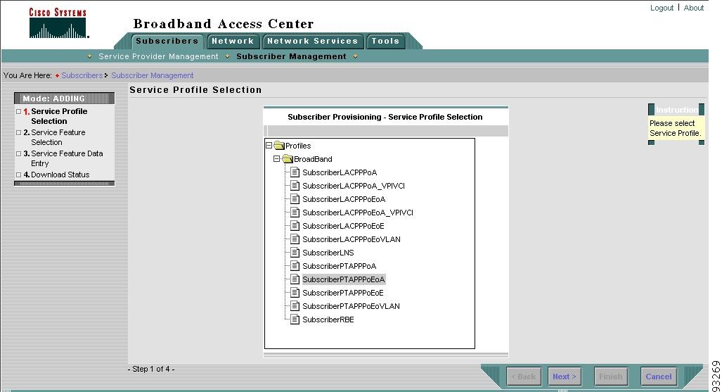722x392 pixels.
Task: Select the SubscriberPTAPPPoEoE profile
Action: coord(342,293)
